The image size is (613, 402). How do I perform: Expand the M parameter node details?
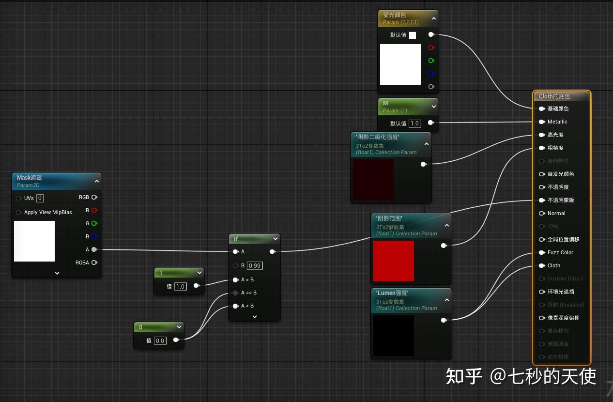tap(433, 106)
